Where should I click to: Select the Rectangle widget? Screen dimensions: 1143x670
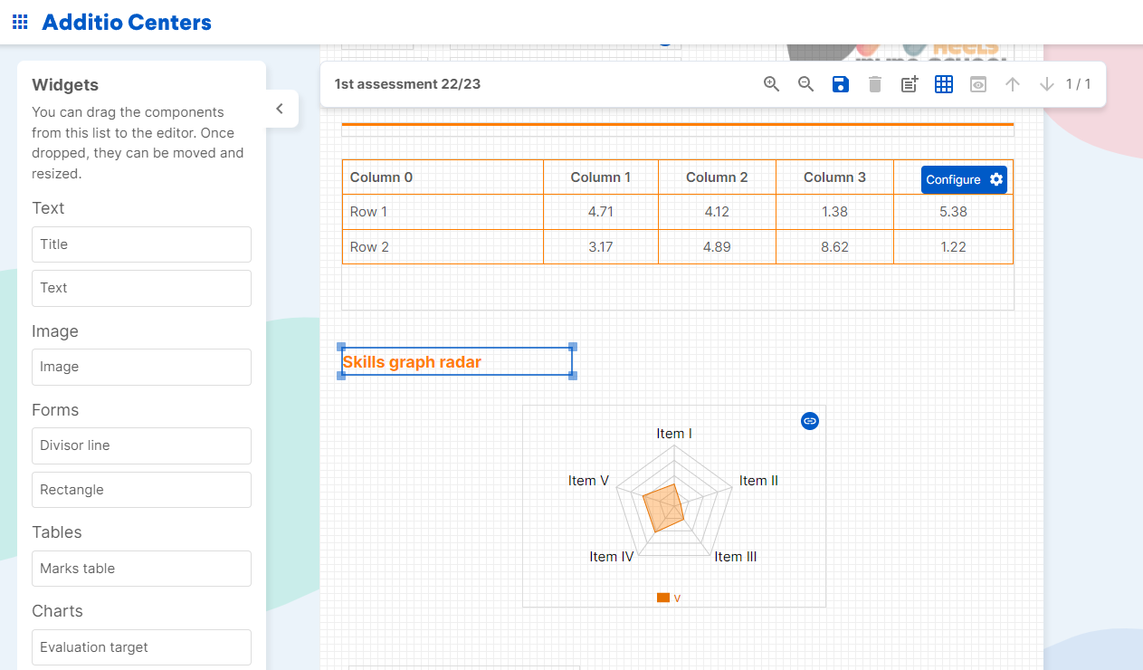pyautogui.click(x=141, y=490)
